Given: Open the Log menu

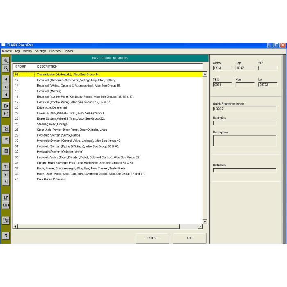Looking at the screenshot, I should 17,51.
